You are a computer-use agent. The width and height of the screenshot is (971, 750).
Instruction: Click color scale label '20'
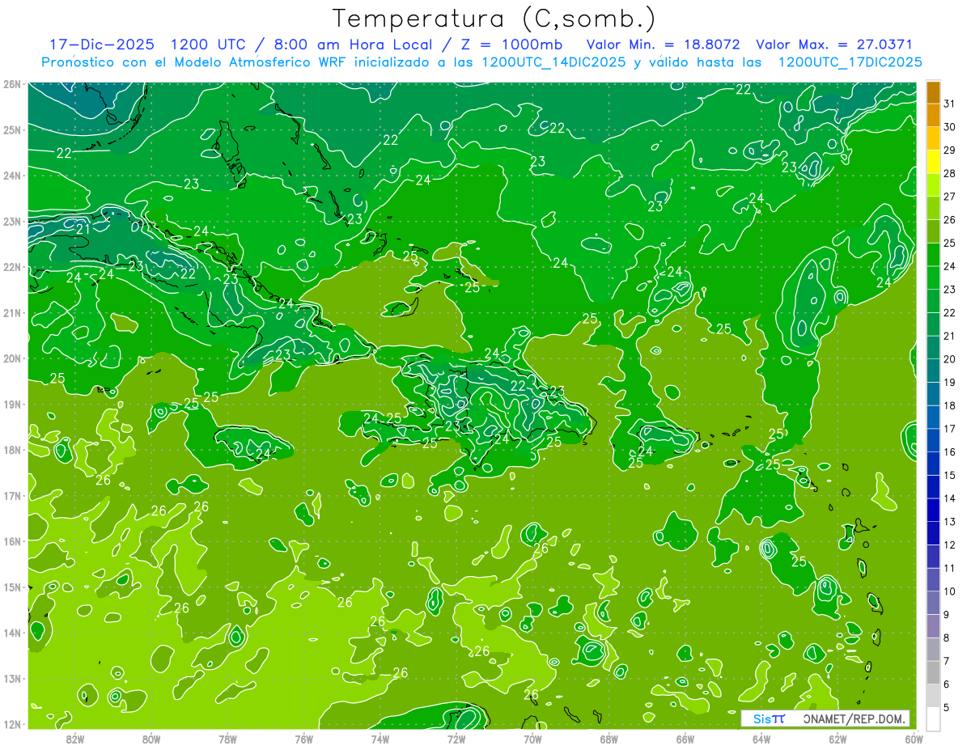click(950, 359)
